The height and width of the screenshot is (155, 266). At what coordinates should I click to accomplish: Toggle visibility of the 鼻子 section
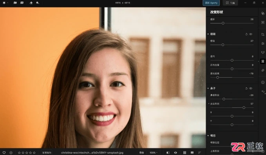(251, 88)
